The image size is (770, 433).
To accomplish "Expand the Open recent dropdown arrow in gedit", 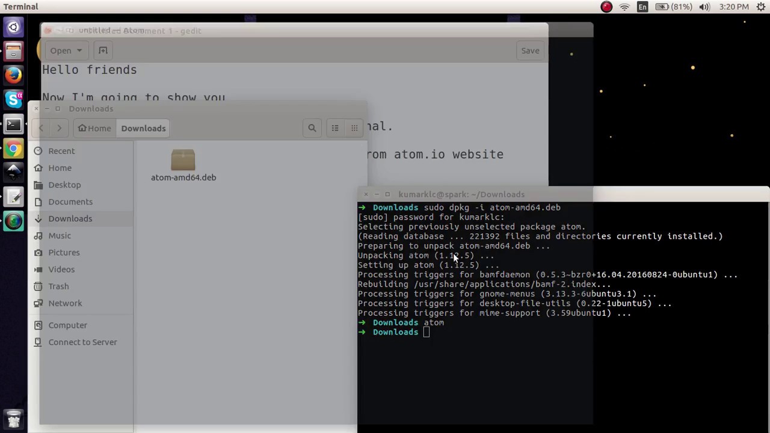I will coord(79,51).
